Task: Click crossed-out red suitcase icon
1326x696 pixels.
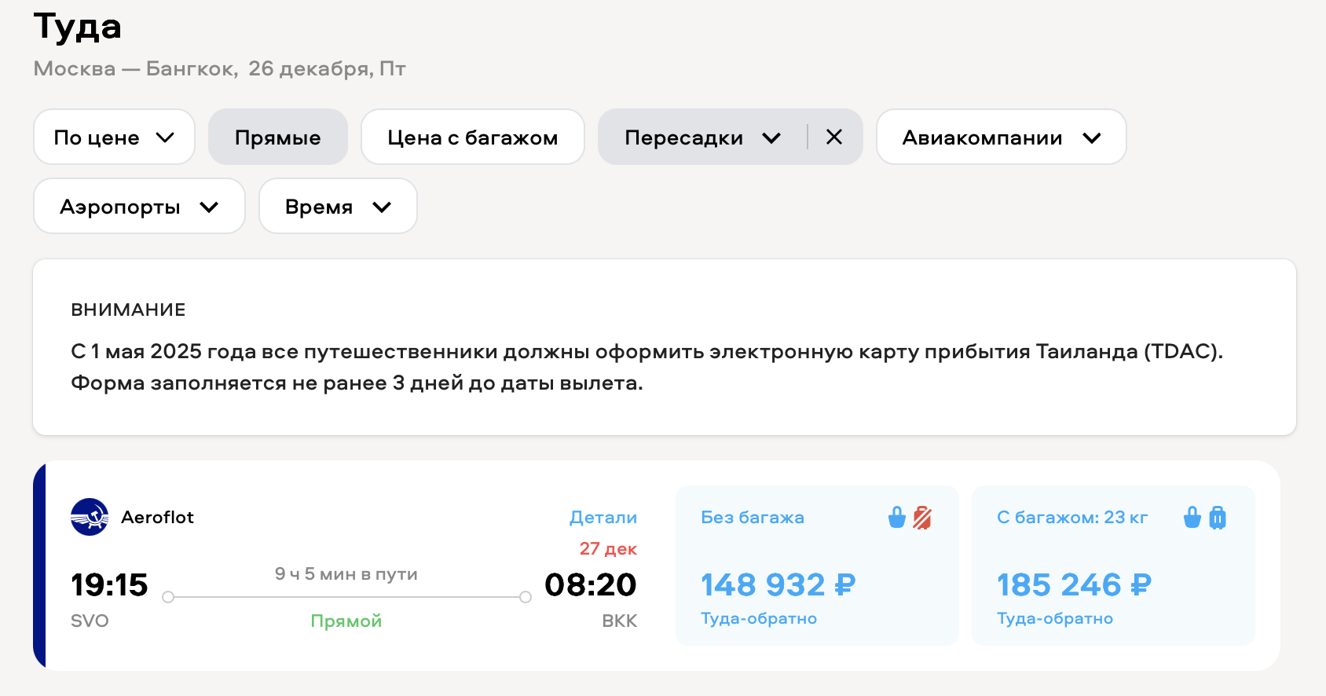Action: click(x=922, y=518)
